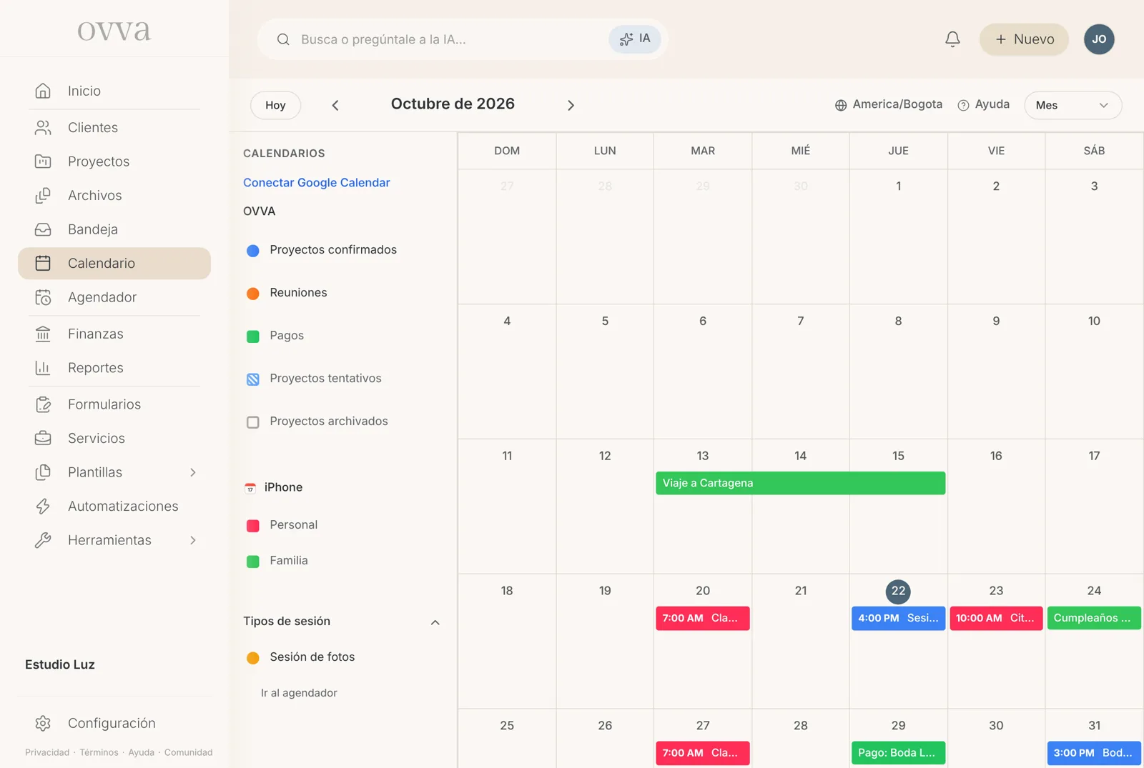This screenshot has width=1144, height=768.
Task: Expand the Plantillas submenu chevron
Action: pos(193,472)
